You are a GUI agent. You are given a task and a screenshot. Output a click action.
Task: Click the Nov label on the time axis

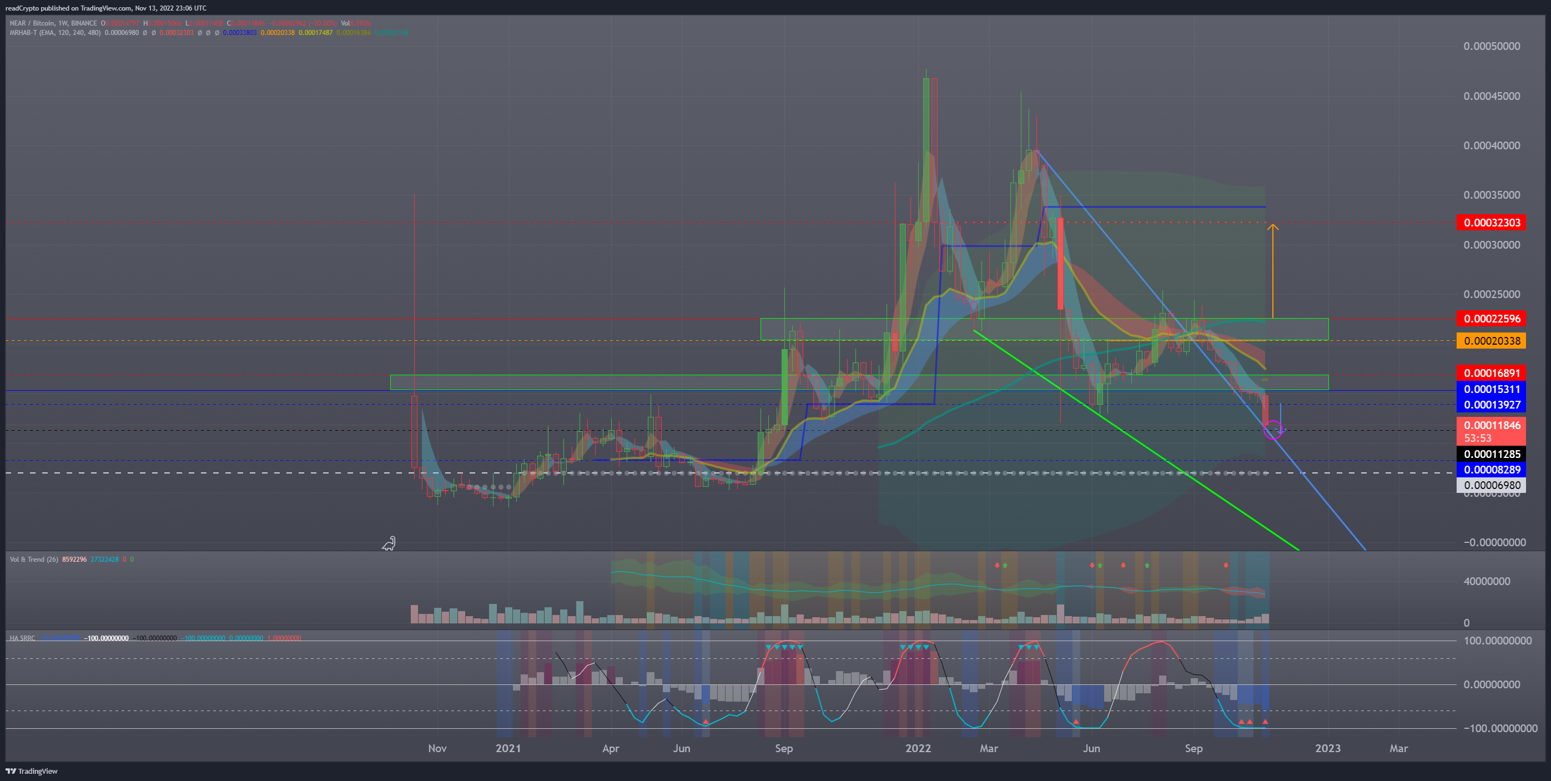pos(437,748)
